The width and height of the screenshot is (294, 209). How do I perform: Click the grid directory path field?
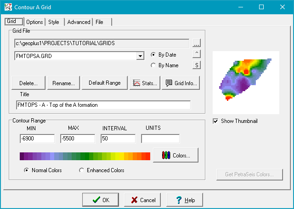pos(102,43)
